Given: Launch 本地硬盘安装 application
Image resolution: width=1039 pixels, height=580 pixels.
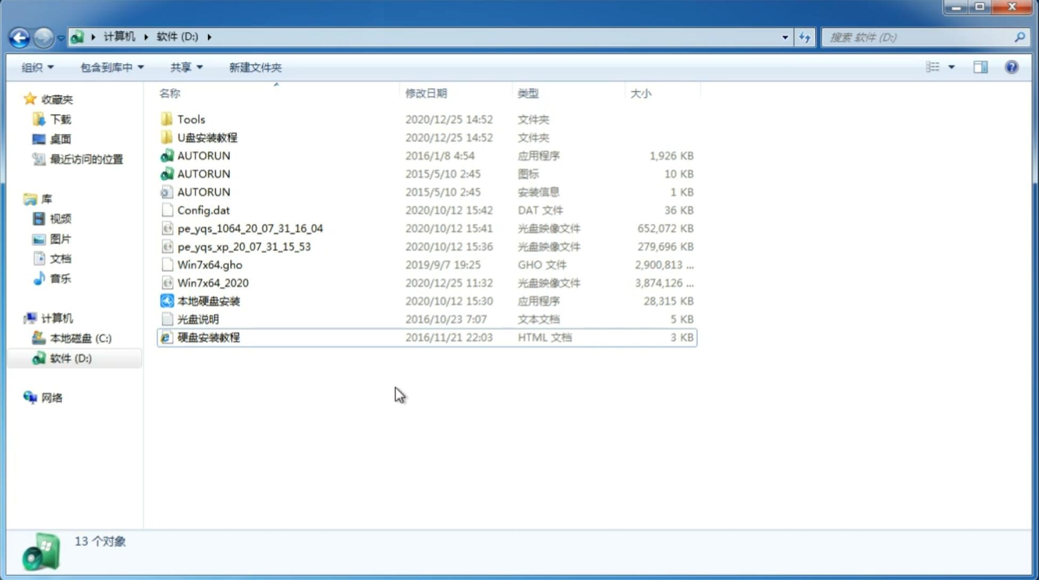Looking at the screenshot, I should click(x=208, y=301).
